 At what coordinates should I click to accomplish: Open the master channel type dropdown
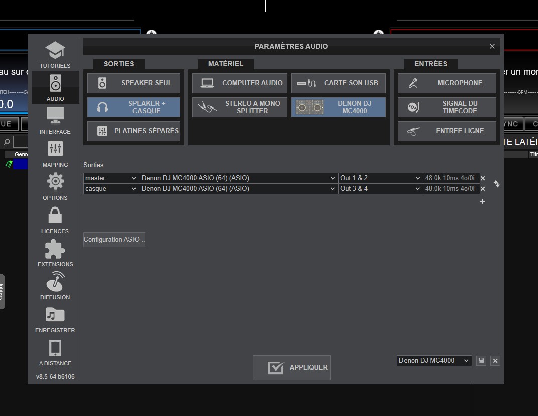point(111,178)
